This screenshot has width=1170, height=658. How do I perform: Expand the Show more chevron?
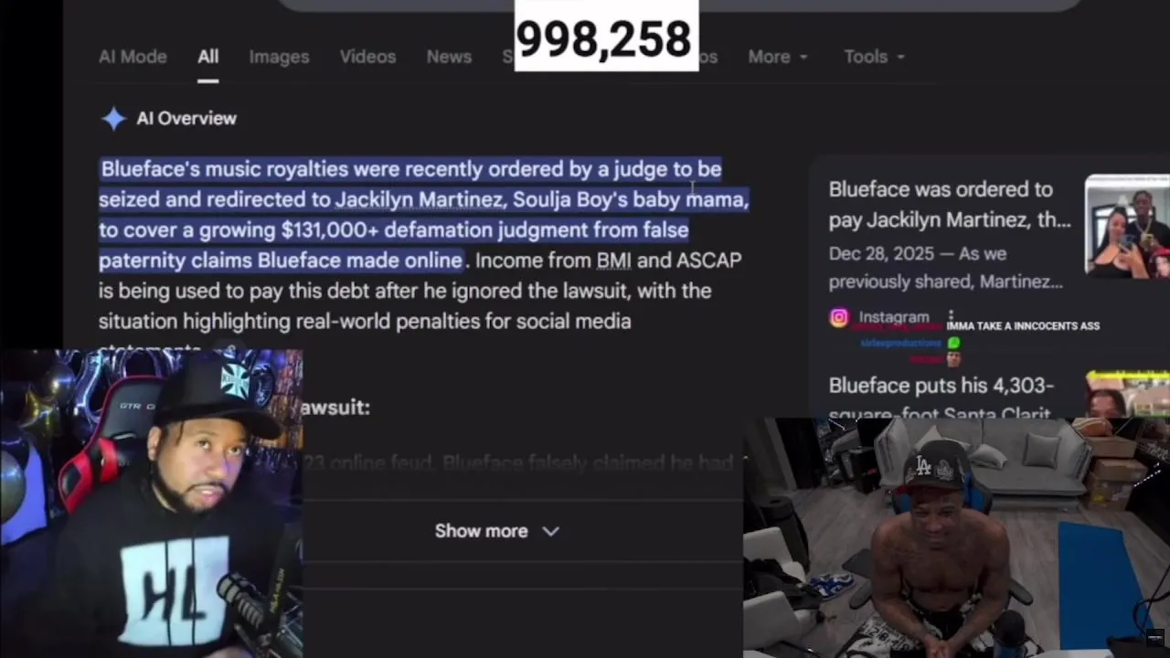click(x=550, y=531)
